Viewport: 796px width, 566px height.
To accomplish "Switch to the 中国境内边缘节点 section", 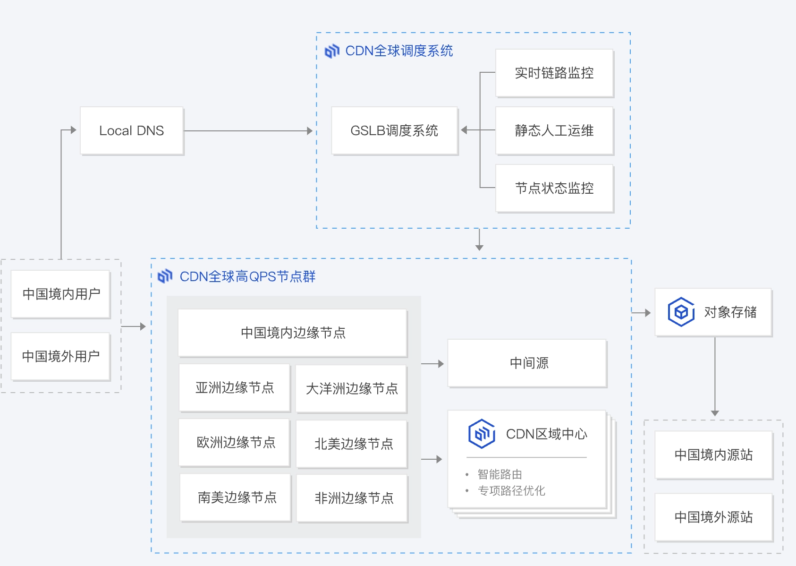I will click(x=292, y=333).
